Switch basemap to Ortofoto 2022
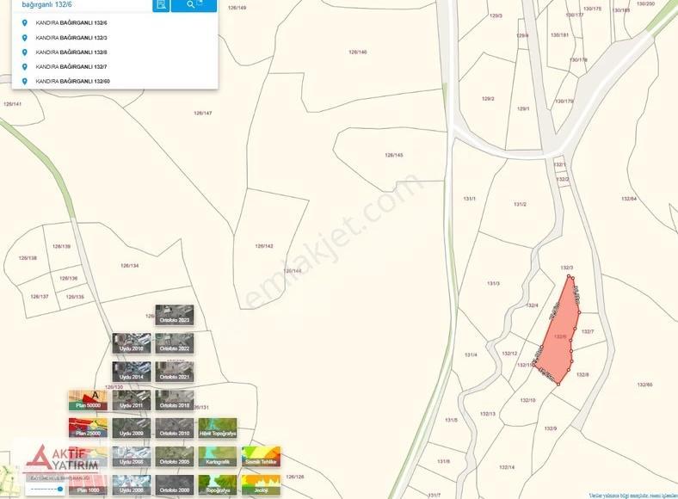The width and height of the screenshot is (678, 499). point(175,343)
